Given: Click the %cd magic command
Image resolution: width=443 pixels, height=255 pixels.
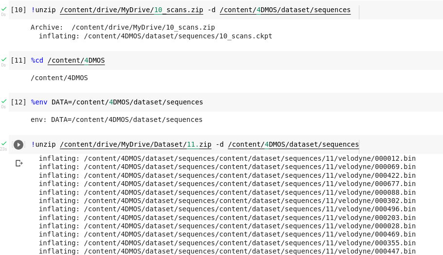Looking at the screenshot, I should (37, 60).
